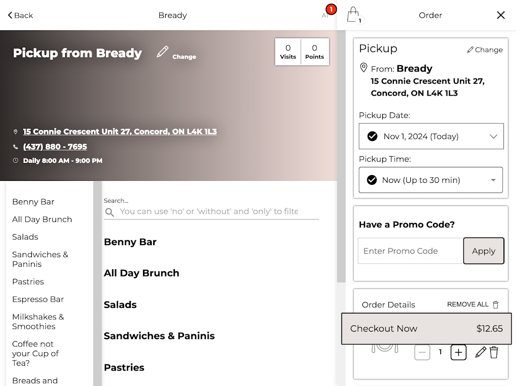The height and width of the screenshot is (386, 516).
Task: Edit the order item pencil icon
Action: 481,352
